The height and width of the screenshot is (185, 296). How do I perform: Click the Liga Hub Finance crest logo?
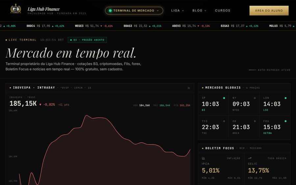point(16,9)
